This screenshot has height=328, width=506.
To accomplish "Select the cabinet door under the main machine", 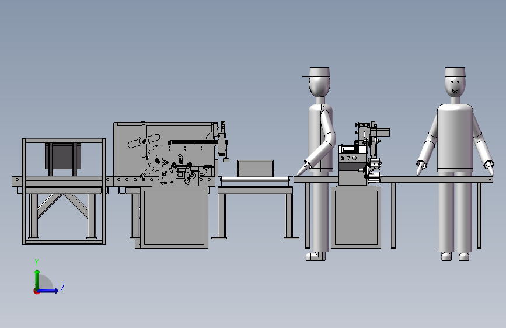I will tap(174, 218).
